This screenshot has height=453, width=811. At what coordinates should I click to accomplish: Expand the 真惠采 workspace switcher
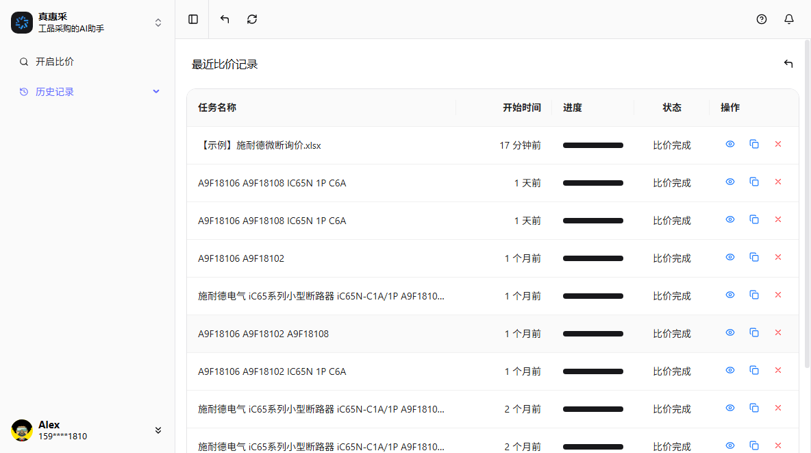pyautogui.click(x=158, y=23)
